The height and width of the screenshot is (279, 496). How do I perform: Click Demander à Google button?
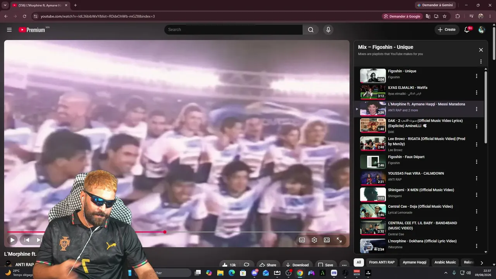[x=402, y=16]
